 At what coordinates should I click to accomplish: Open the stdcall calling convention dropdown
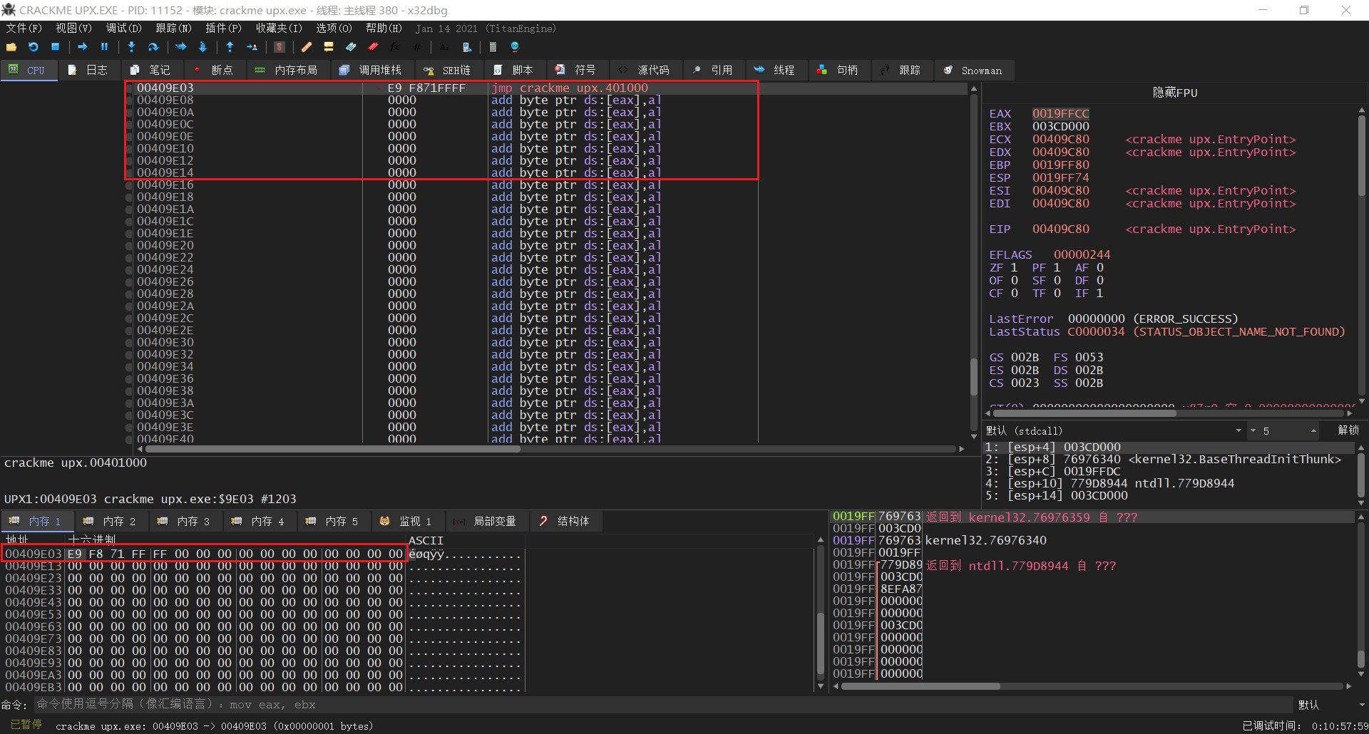click(x=1239, y=431)
